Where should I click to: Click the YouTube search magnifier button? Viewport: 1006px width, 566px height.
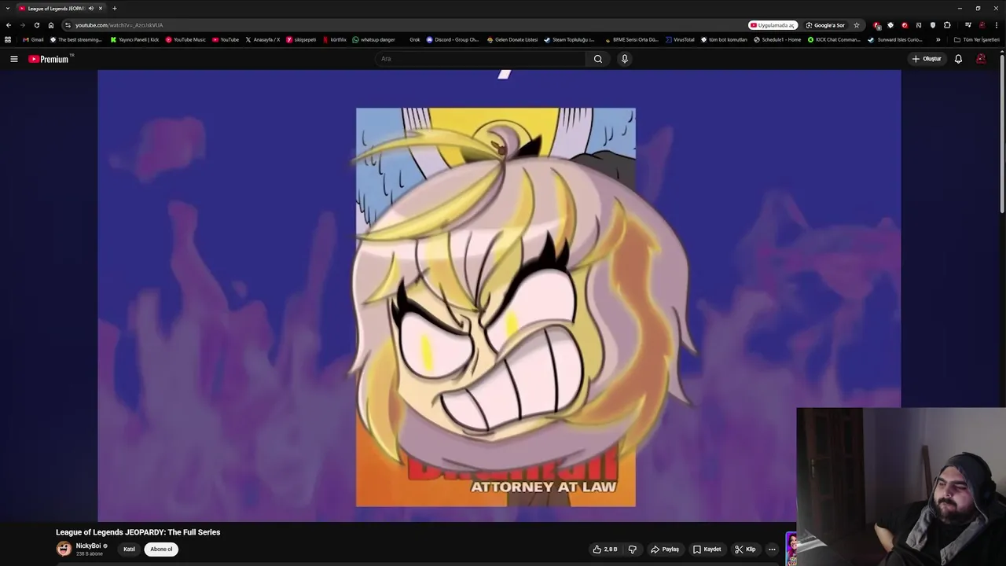(x=598, y=59)
